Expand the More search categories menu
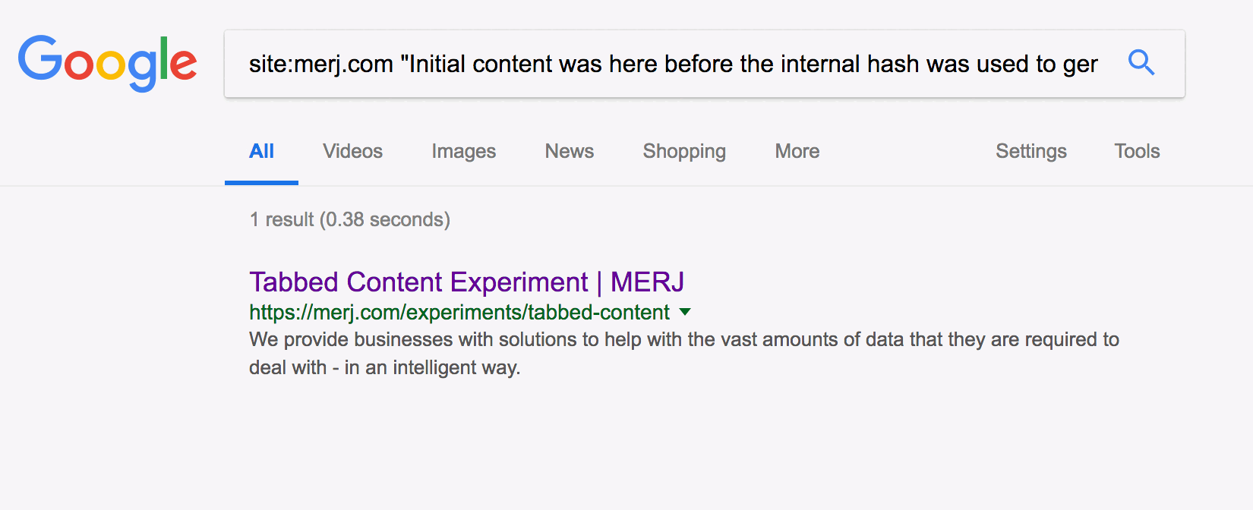Viewport: 1253px width, 510px height. click(797, 151)
